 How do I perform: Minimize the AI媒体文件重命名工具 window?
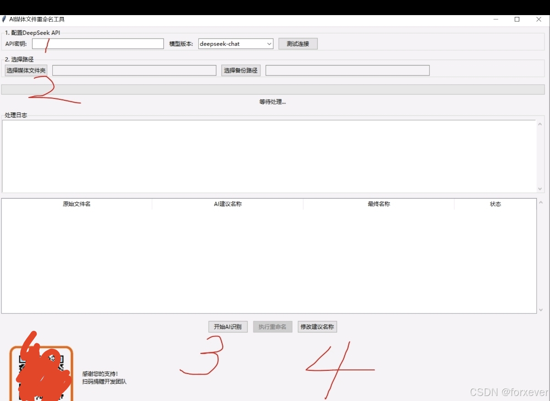coord(496,19)
